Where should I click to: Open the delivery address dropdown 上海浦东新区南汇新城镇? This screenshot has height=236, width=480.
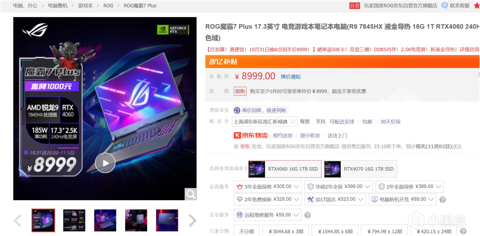click(x=265, y=122)
